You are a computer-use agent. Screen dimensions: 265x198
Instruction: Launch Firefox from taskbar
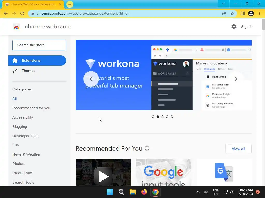144,192
